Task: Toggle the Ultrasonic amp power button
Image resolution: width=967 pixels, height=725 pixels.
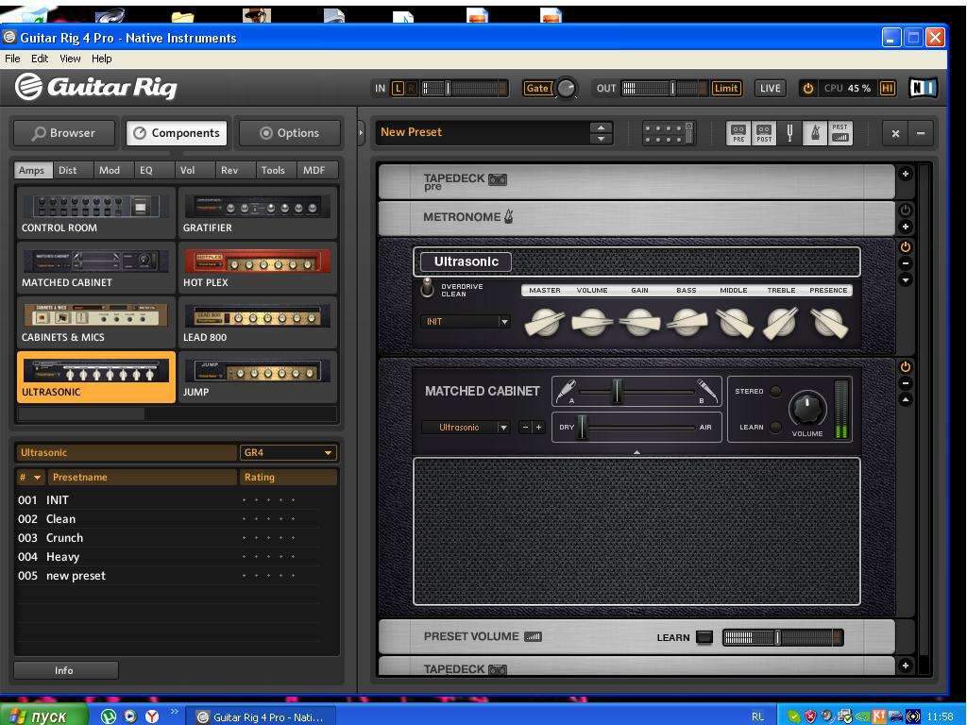Action: (905, 247)
